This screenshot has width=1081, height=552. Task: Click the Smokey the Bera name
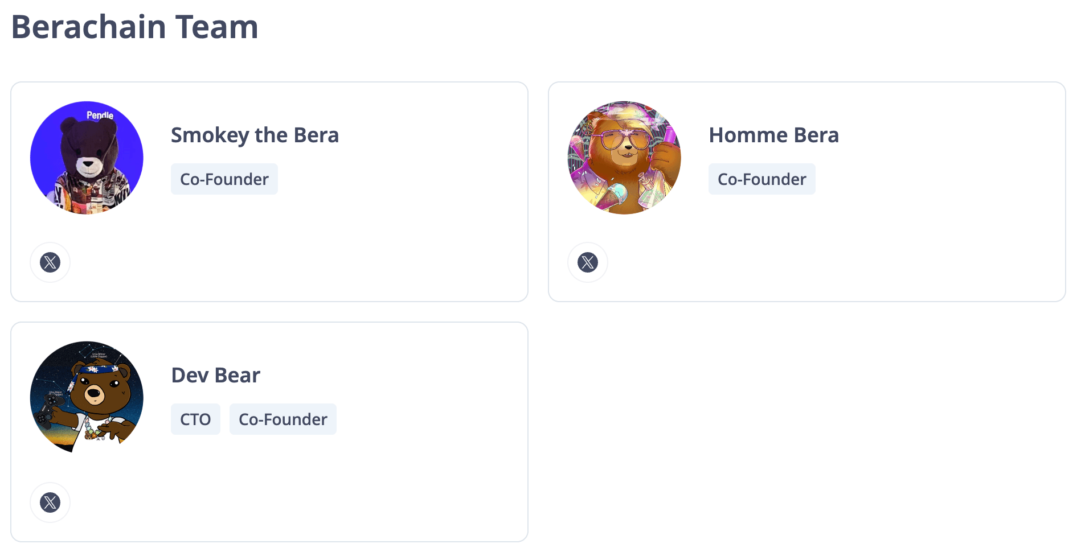point(255,135)
